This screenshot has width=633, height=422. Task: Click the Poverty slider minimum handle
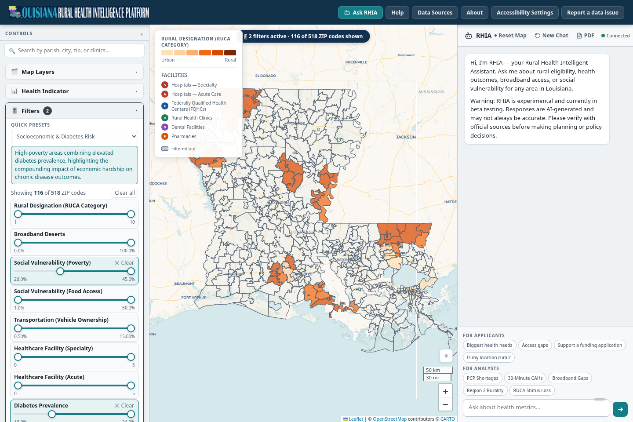pos(60,271)
